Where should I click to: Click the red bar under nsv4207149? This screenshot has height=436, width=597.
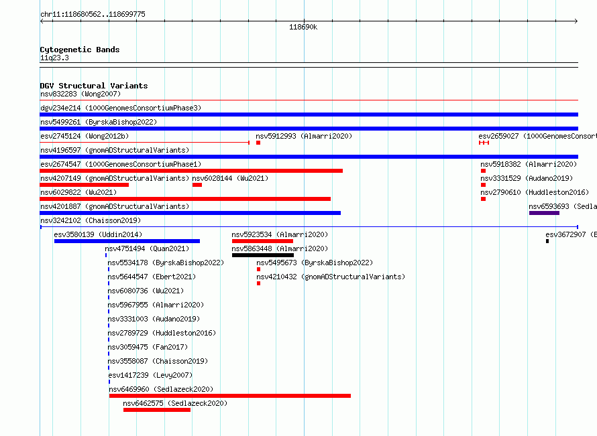click(x=84, y=185)
